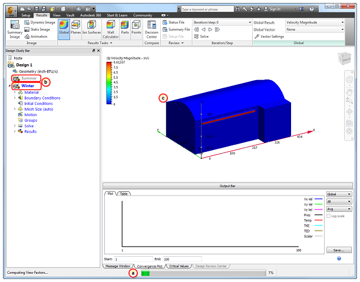The height and width of the screenshot is (282, 360).
Task: Click the solver progress bar
Action: tap(203, 273)
